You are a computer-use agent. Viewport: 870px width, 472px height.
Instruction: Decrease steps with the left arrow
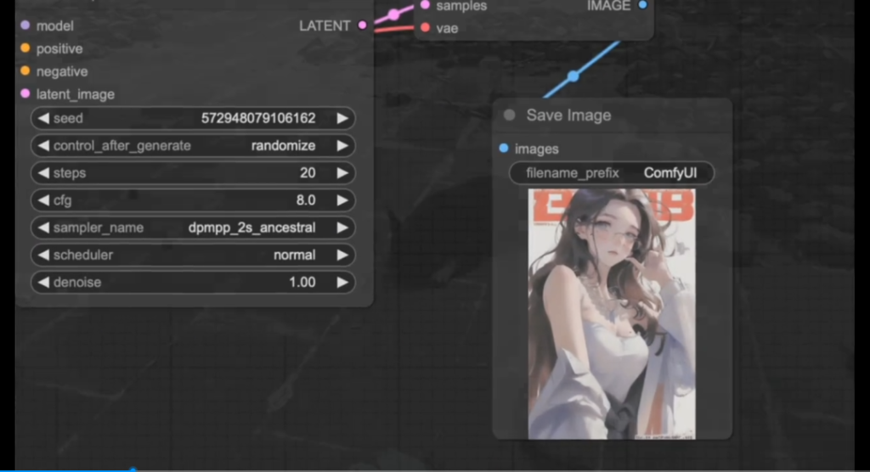[44, 172]
